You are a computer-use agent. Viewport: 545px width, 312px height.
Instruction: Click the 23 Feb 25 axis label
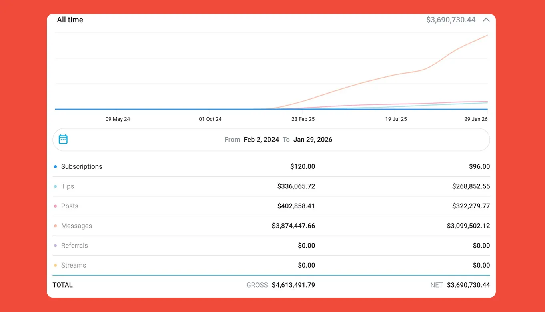point(303,119)
